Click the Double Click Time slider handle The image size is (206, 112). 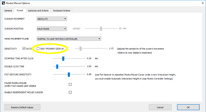57,67
